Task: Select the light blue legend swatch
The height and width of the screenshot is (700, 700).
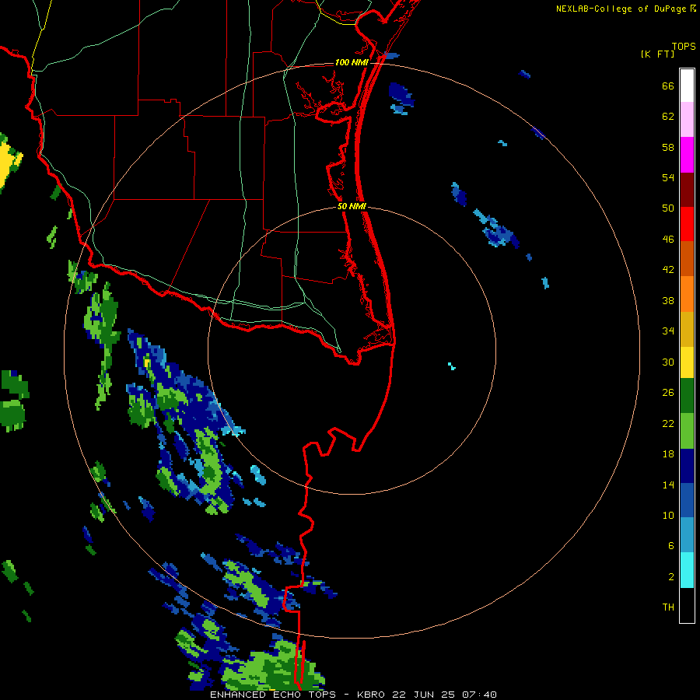Action: point(687,535)
